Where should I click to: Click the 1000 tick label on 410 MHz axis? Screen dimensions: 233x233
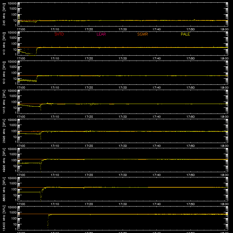point(13,38)
